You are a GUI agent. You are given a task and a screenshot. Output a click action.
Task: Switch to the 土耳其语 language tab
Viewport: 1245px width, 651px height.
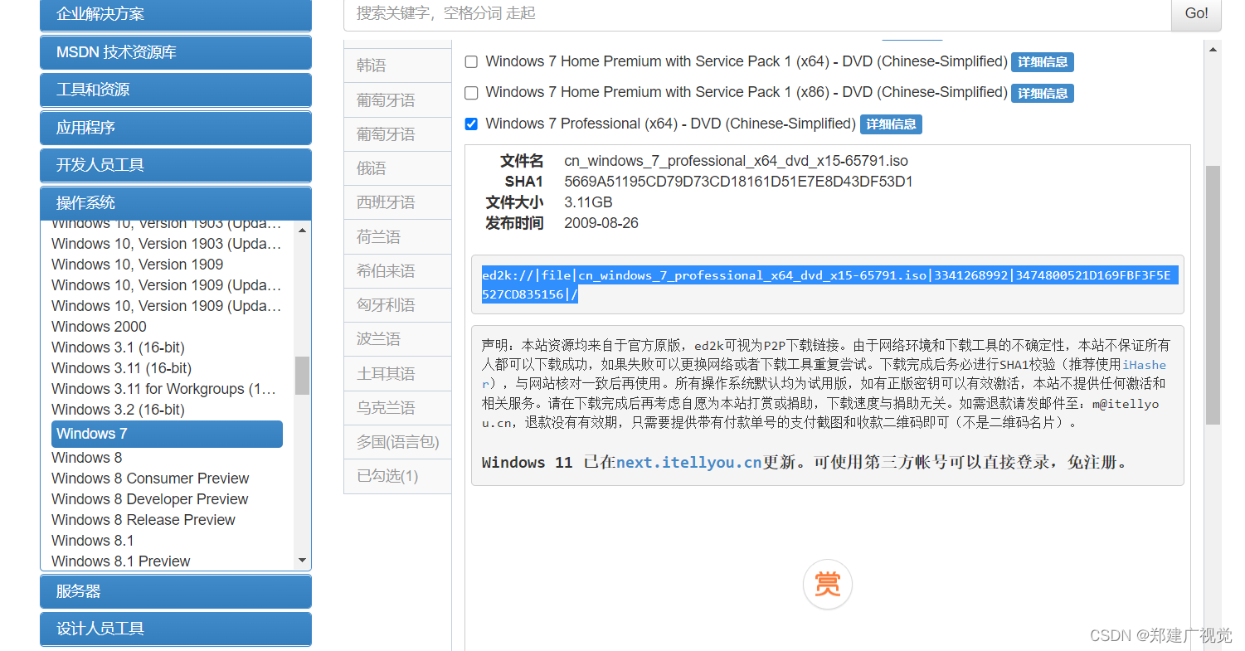coord(397,374)
